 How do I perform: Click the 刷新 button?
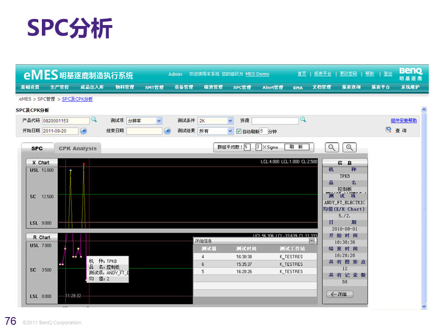297,147
